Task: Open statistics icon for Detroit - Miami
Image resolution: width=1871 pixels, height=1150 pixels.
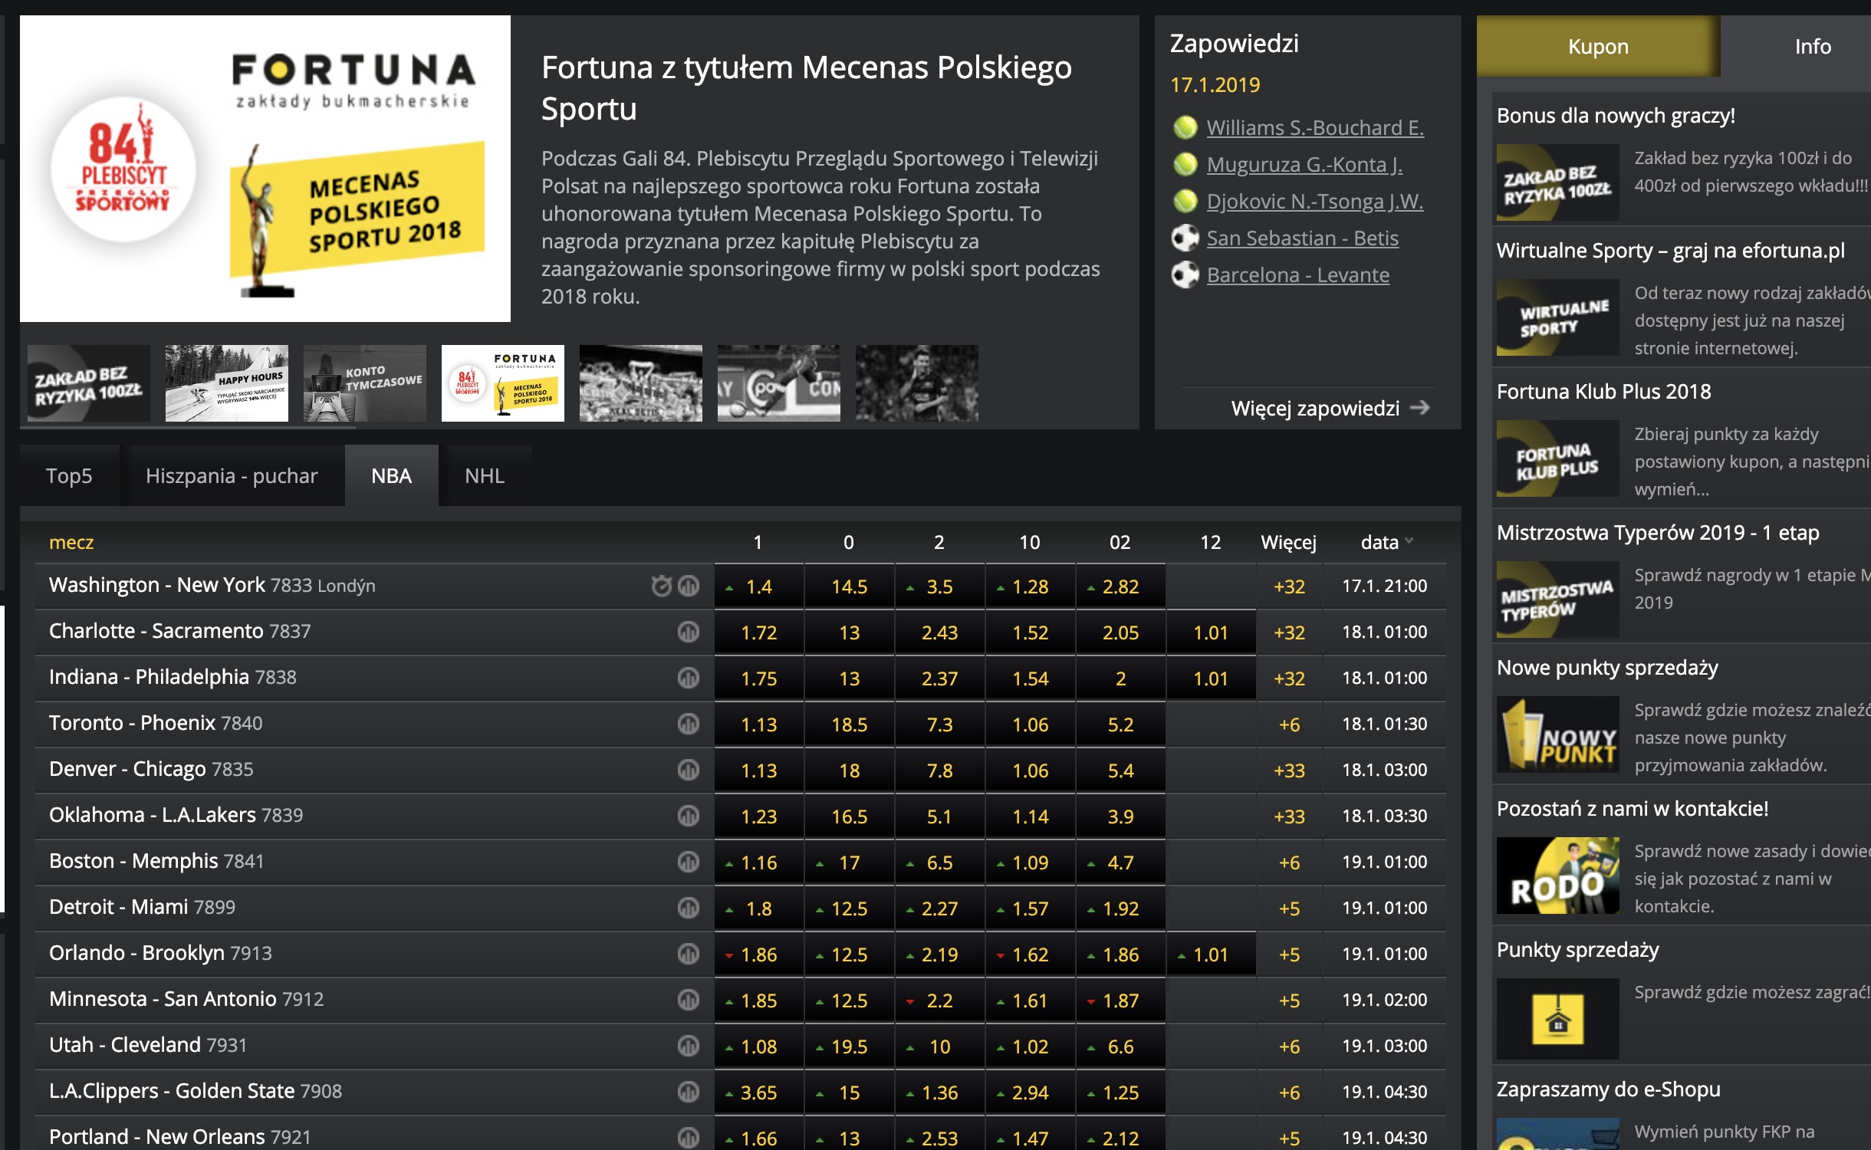Action: 689,908
